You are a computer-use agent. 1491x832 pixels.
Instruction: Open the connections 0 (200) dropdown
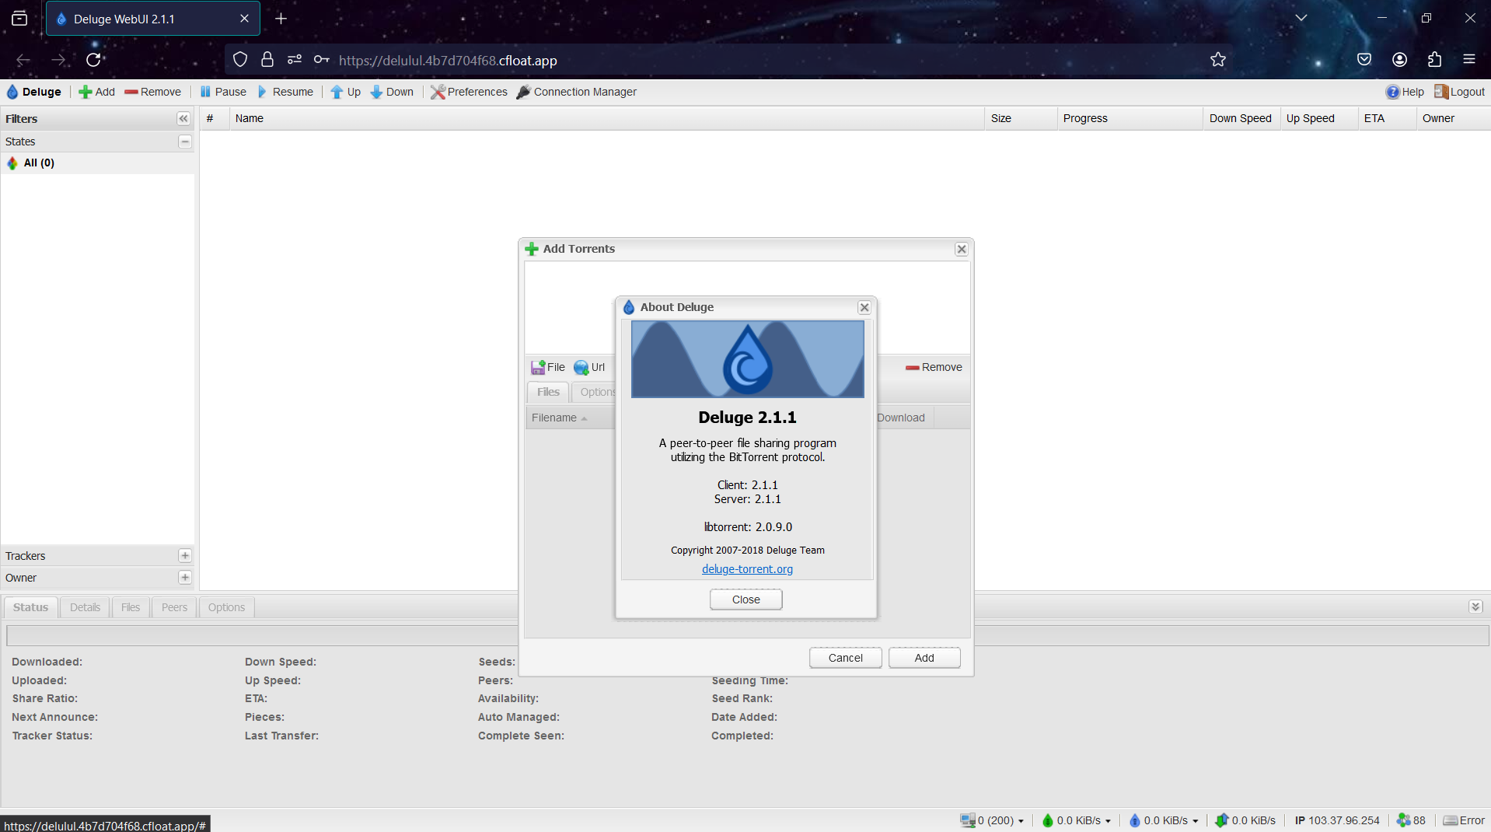point(993,820)
